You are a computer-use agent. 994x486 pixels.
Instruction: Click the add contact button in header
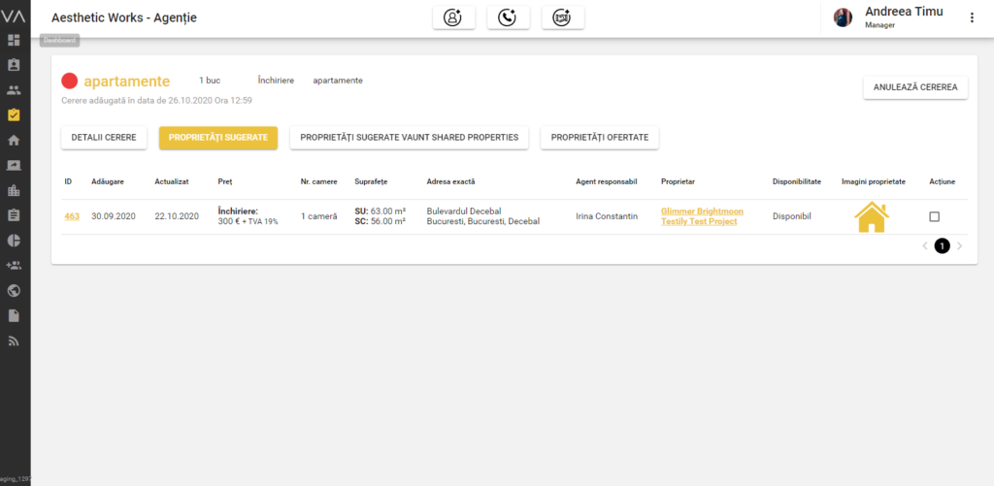pos(453,17)
